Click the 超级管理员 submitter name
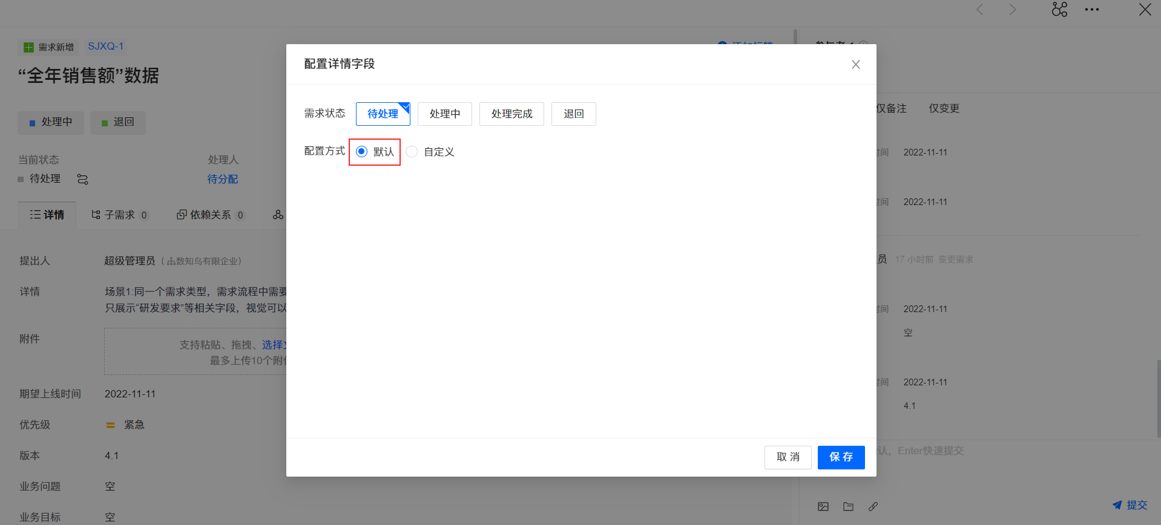Image resolution: width=1161 pixels, height=525 pixels. pos(130,261)
